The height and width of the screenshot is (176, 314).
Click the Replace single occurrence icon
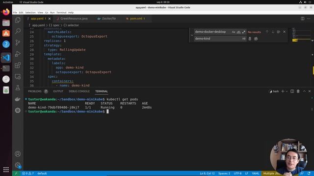[x=250, y=39]
